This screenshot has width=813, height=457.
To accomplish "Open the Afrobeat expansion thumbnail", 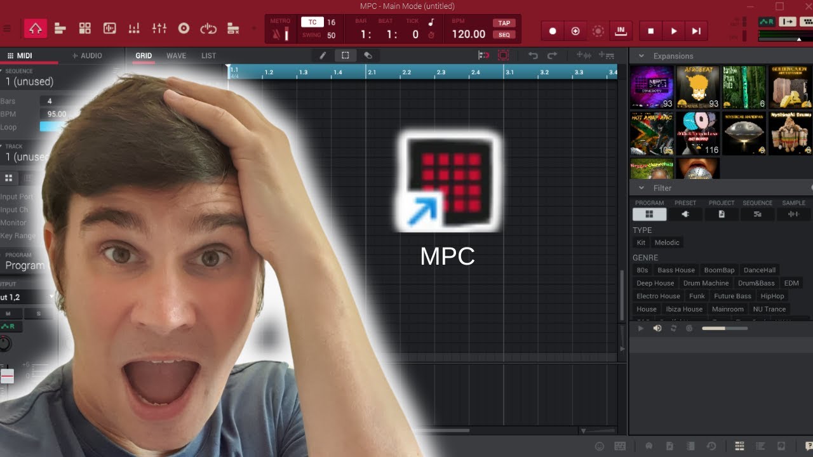I will [x=698, y=88].
